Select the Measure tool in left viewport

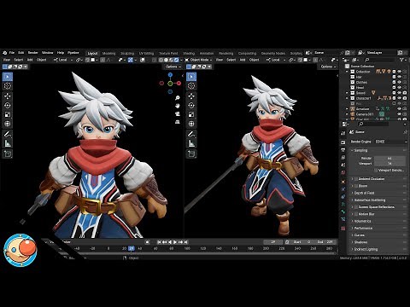point(8,143)
